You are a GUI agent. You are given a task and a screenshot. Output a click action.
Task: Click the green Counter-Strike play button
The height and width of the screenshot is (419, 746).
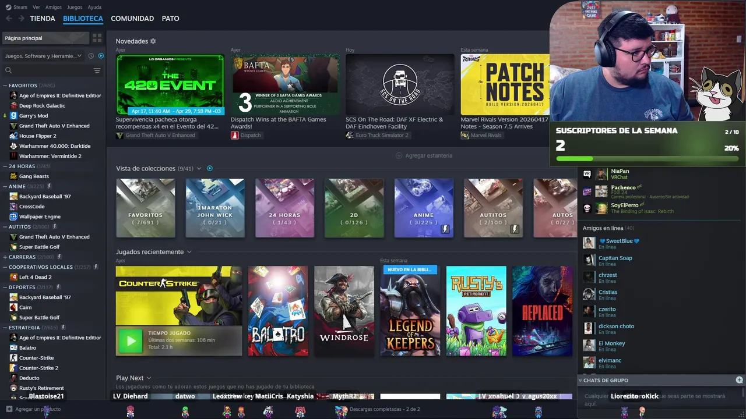(131, 342)
